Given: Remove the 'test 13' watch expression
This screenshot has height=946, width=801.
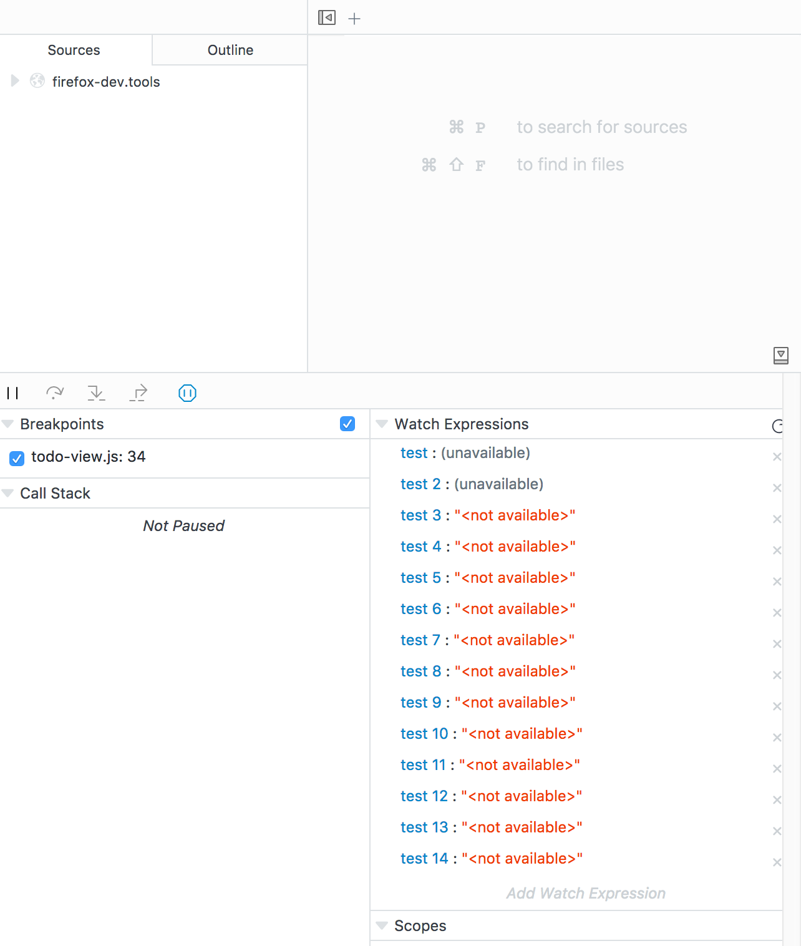Looking at the screenshot, I should [777, 831].
